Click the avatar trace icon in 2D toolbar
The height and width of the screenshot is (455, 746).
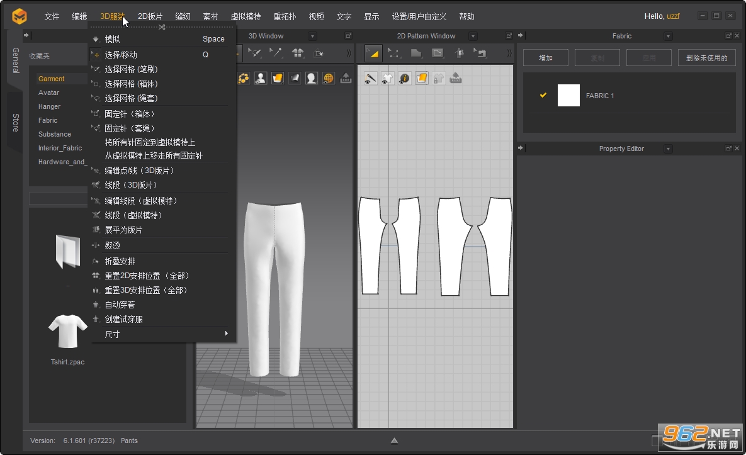(459, 53)
